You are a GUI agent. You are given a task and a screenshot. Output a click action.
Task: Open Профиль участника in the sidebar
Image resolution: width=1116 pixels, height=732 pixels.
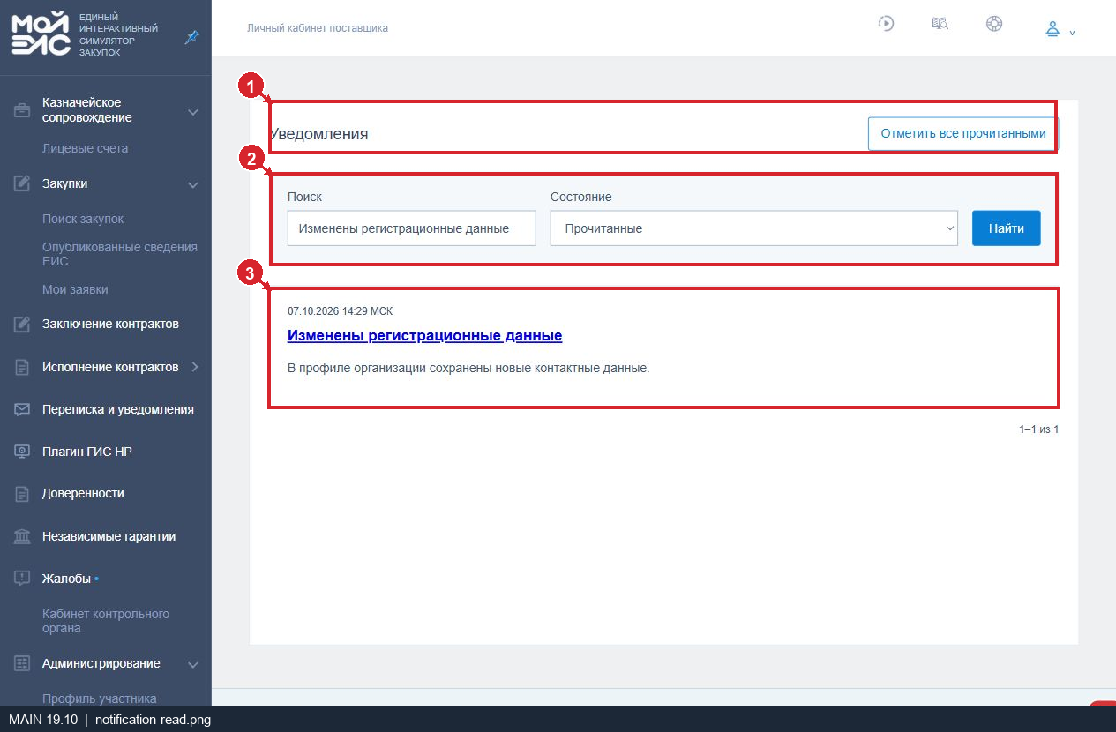100,698
